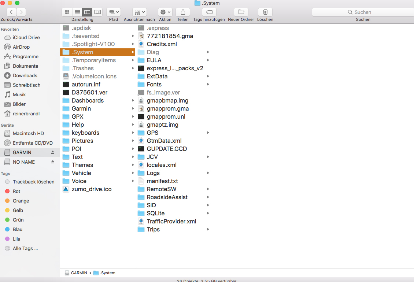Select the SQLite folder
414x282 pixels.
click(x=173, y=213)
